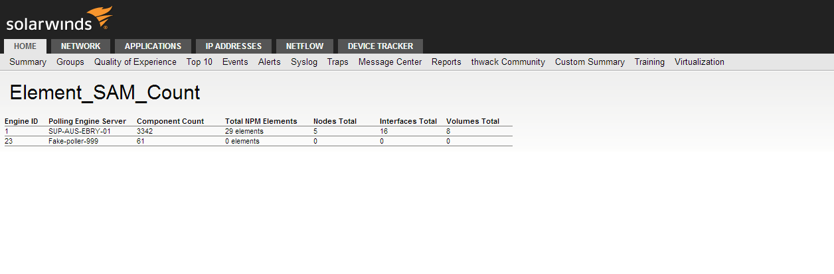The image size is (834, 274).
Task: Open Quality of Experience view
Action: (x=135, y=62)
